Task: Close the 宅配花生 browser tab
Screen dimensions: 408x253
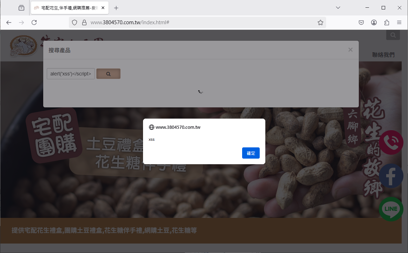Action: 103,8
